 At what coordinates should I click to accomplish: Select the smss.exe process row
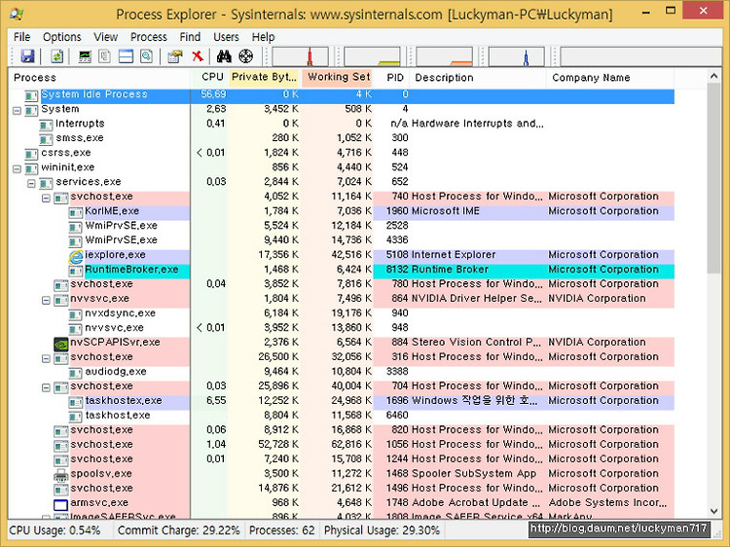click(342, 139)
